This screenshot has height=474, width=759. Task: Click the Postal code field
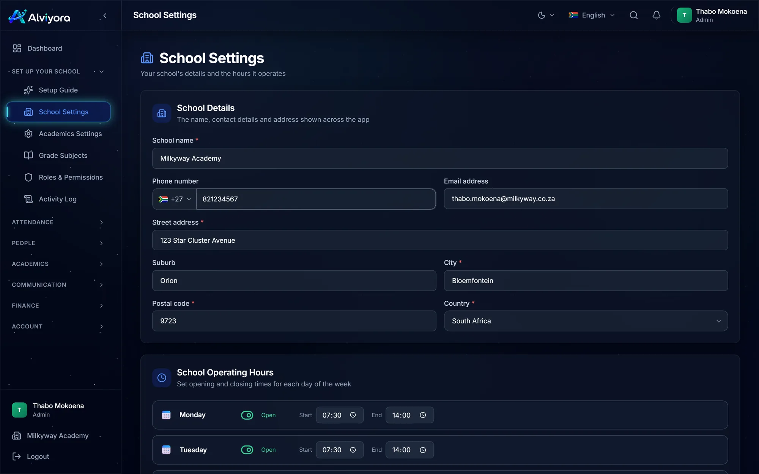point(294,321)
